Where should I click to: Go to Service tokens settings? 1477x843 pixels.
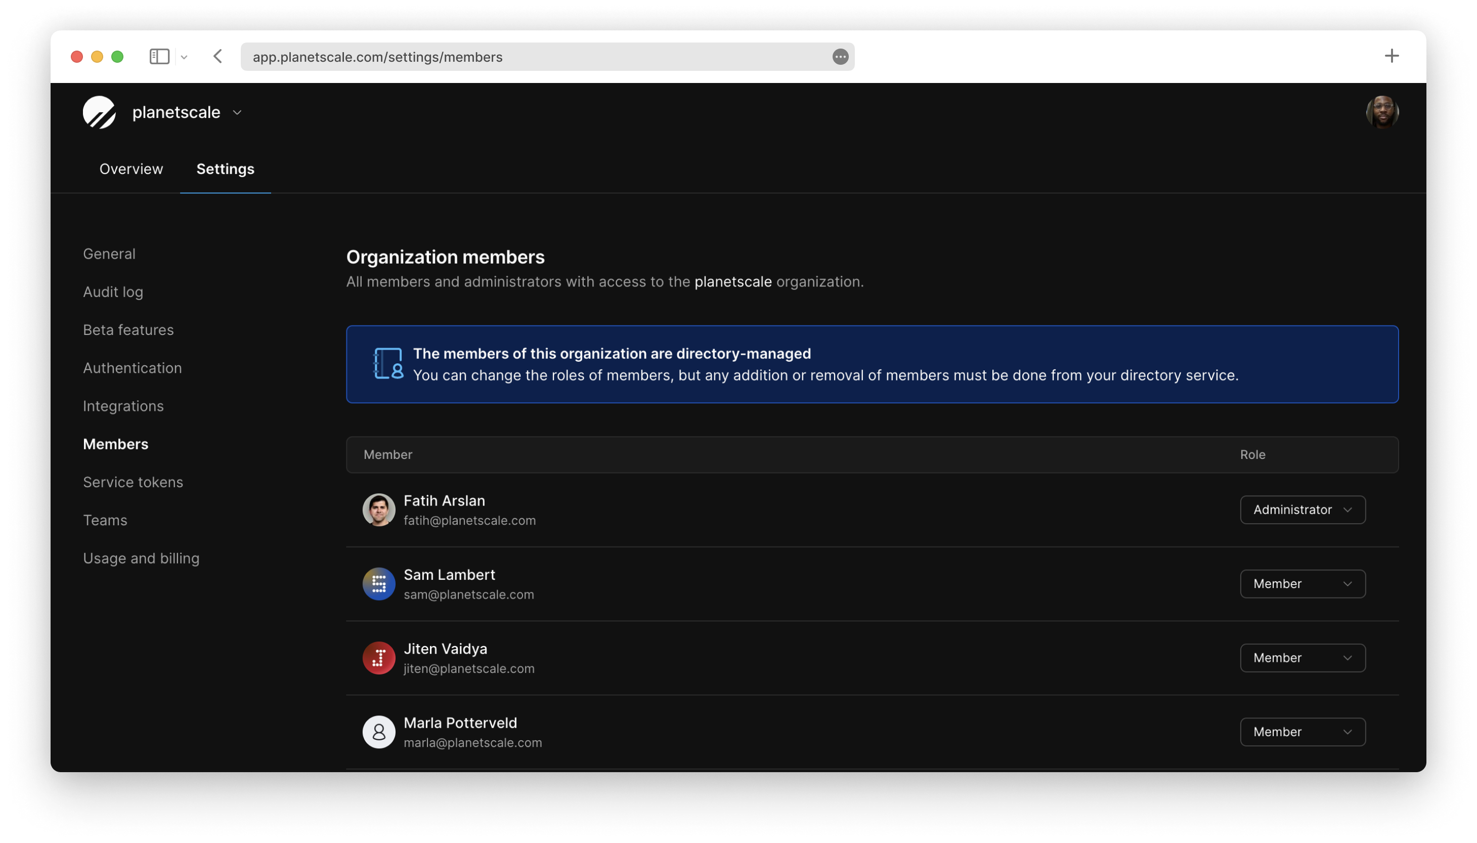[x=133, y=482]
